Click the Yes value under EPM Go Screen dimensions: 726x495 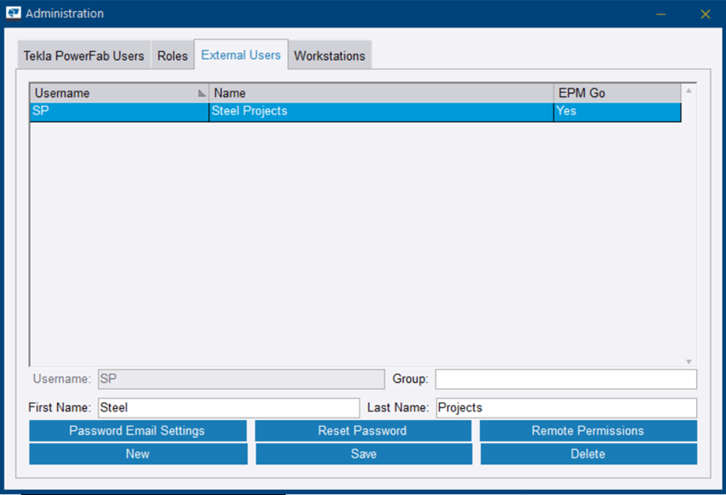(567, 112)
